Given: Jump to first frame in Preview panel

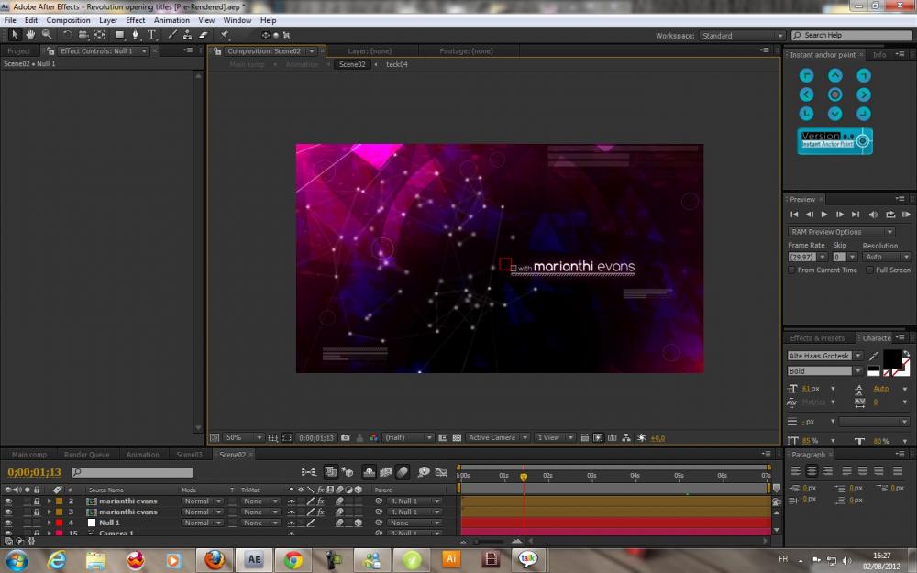Looking at the screenshot, I should [x=793, y=215].
